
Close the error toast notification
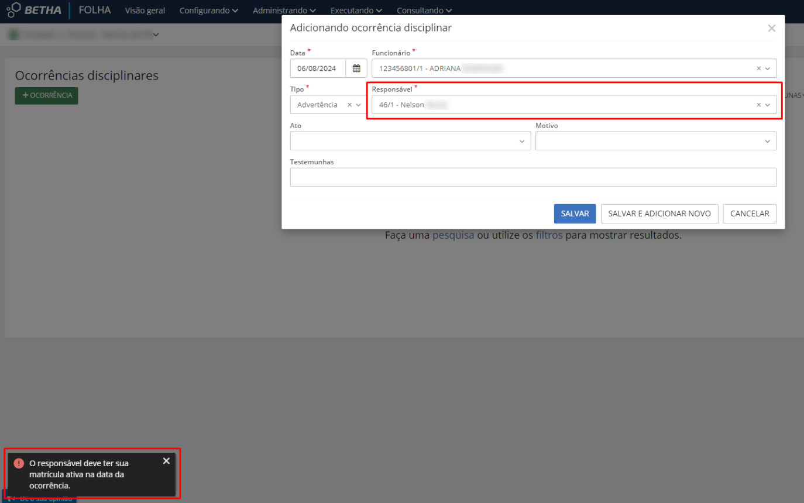click(166, 461)
